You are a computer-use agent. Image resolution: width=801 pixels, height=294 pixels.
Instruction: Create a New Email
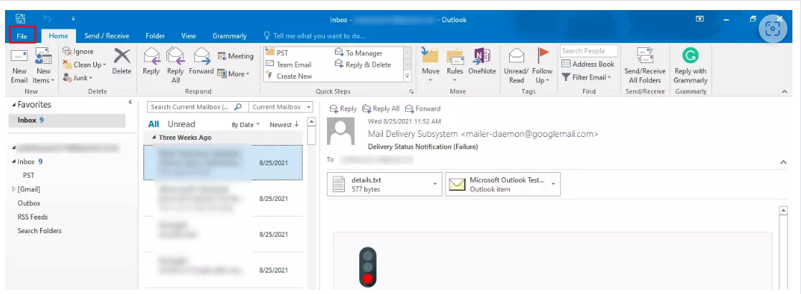coord(19,67)
